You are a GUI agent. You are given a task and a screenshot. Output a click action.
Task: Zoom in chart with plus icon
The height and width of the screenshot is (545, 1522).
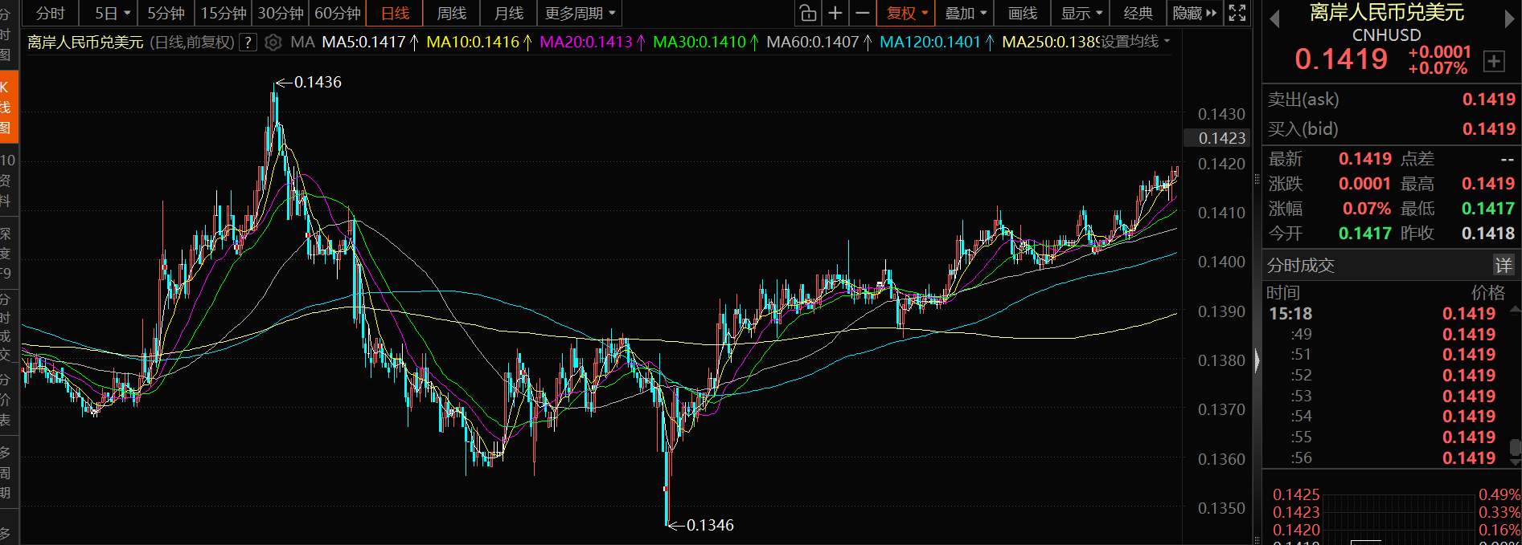[835, 13]
